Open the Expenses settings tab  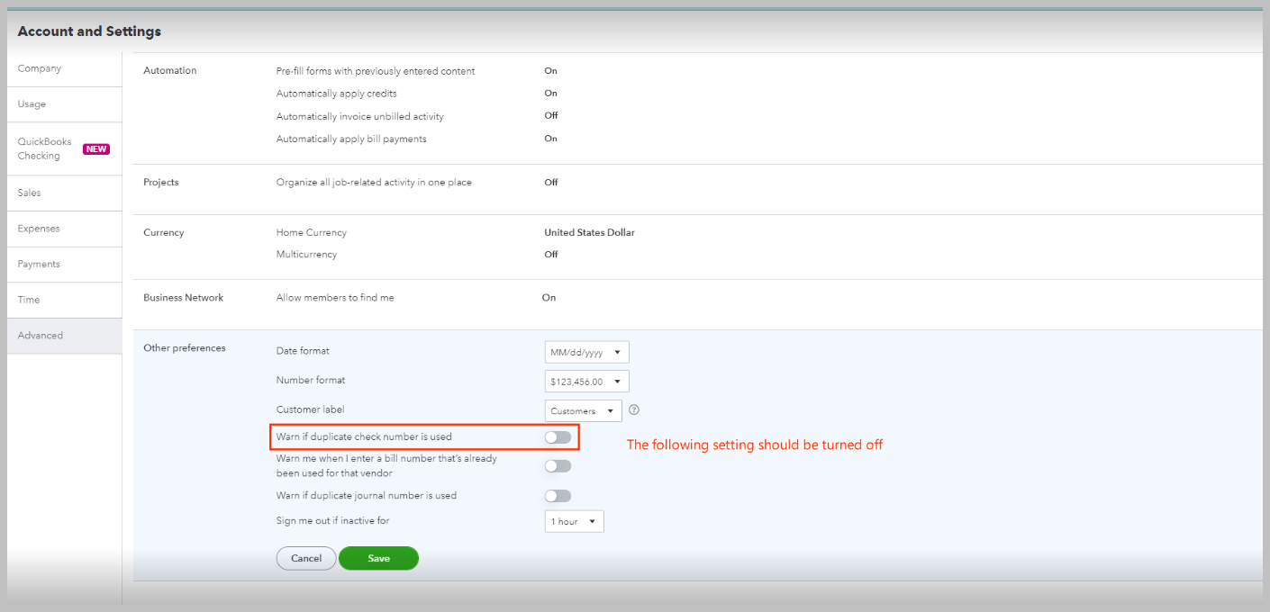64,229
